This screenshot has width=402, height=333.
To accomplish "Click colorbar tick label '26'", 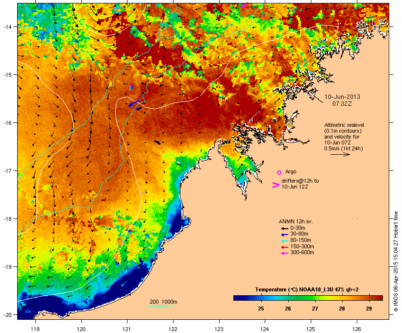I will 288,309.
